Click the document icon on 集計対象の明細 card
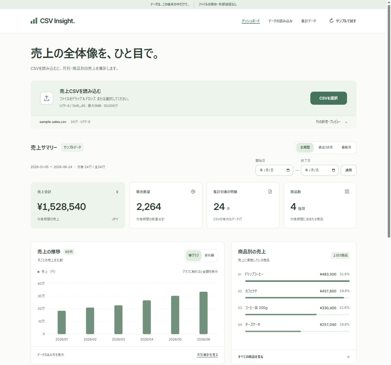The image size is (391, 365). click(270, 192)
